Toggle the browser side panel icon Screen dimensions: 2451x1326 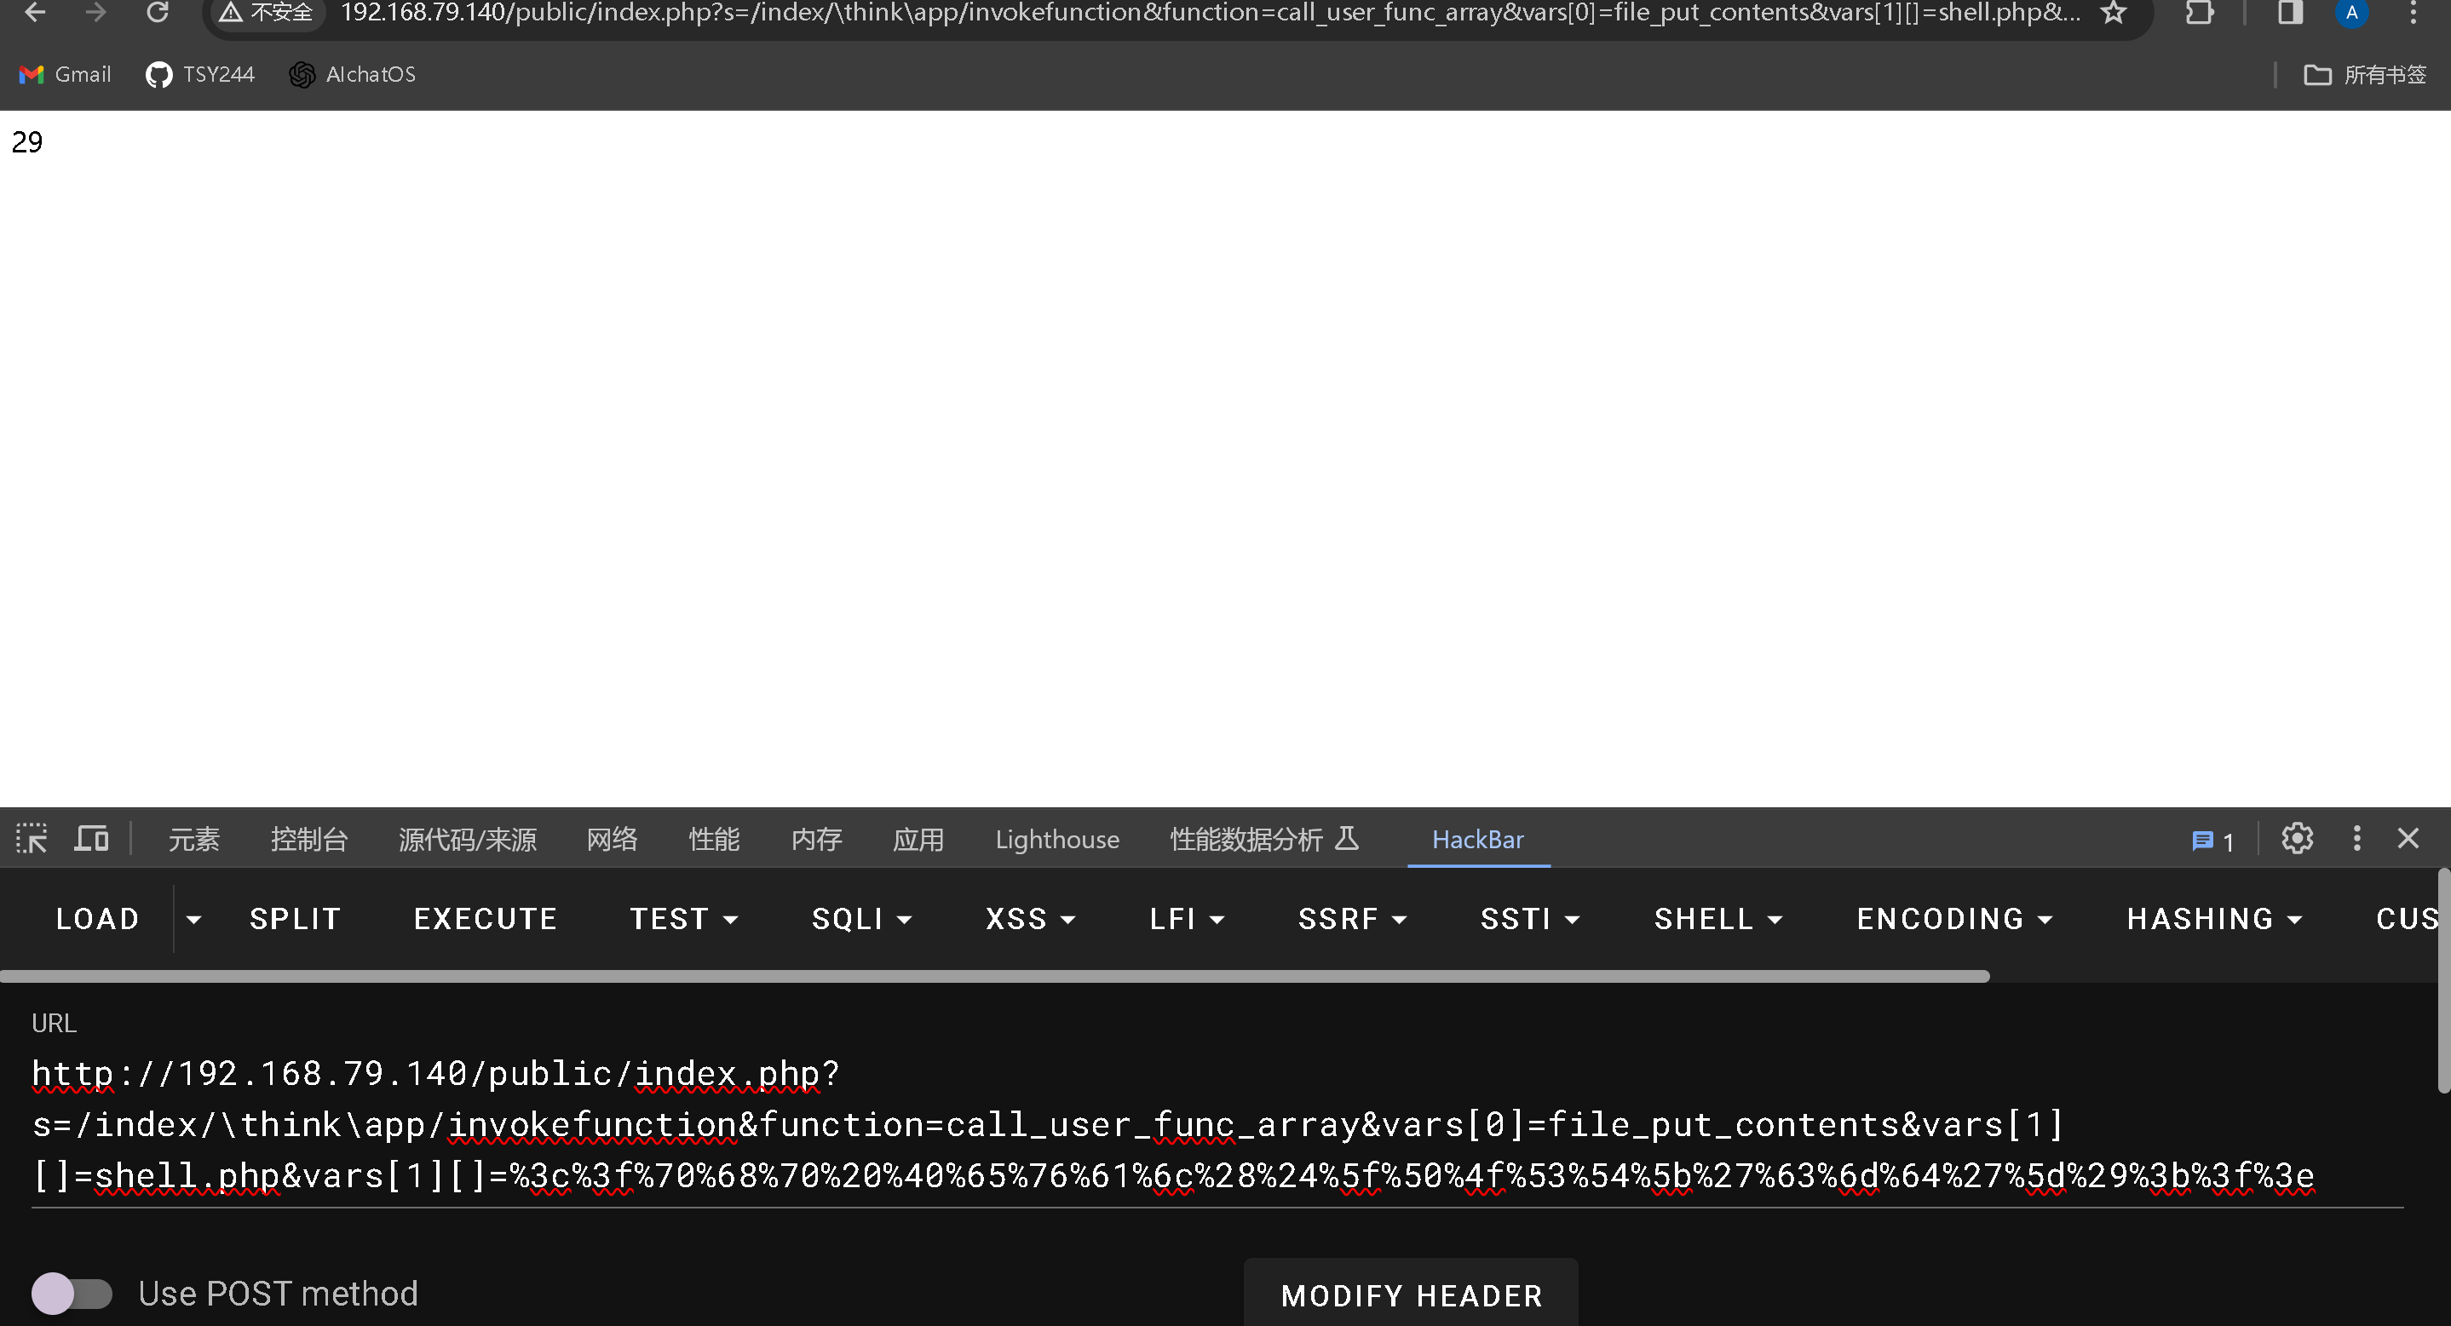(x=2289, y=13)
